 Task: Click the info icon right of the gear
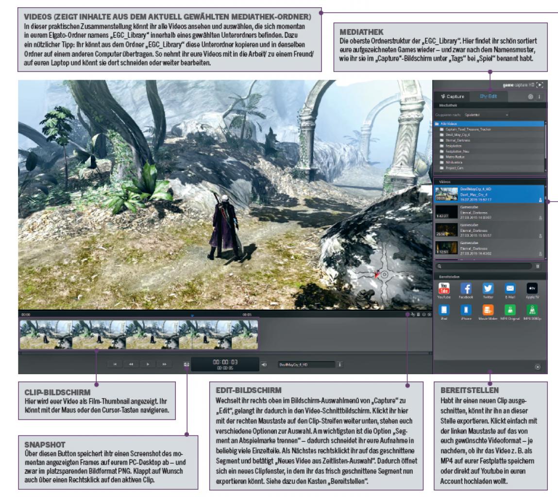pyautogui.click(x=539, y=97)
